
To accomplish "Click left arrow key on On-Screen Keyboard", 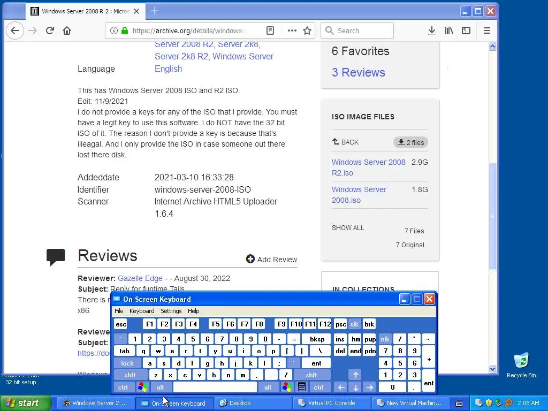I will (x=341, y=387).
